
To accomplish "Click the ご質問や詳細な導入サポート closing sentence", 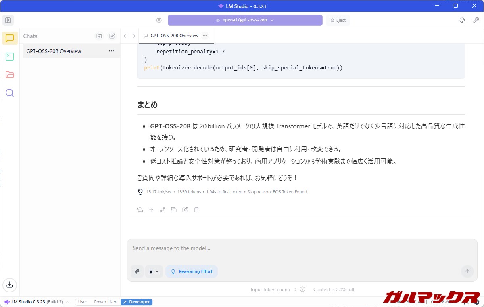I will [218, 178].
